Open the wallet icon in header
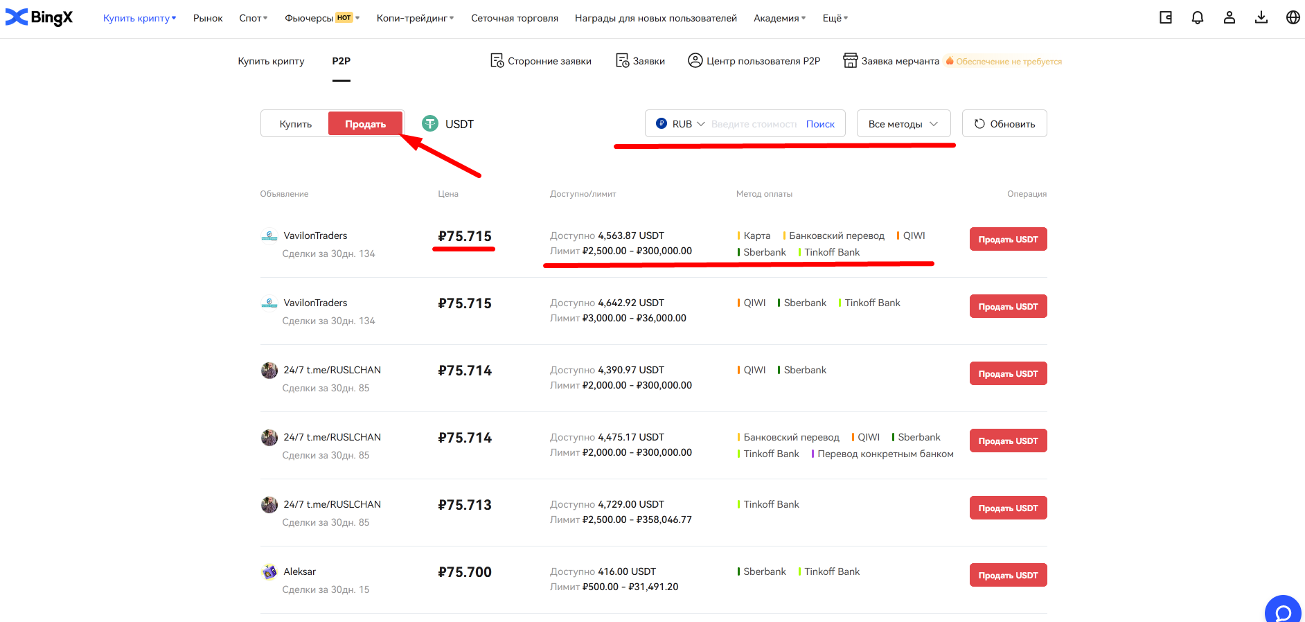1305x622 pixels. 1166,18
